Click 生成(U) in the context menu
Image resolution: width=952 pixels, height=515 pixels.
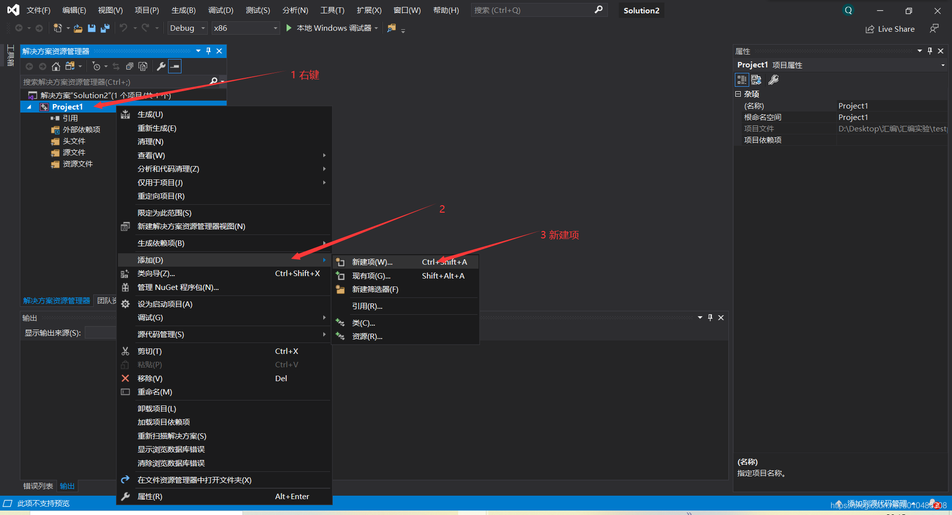tap(224, 114)
